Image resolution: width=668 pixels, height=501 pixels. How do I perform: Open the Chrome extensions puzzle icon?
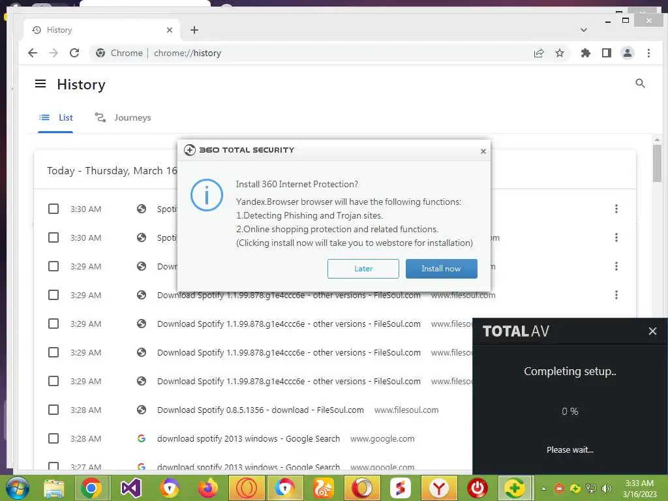586,53
